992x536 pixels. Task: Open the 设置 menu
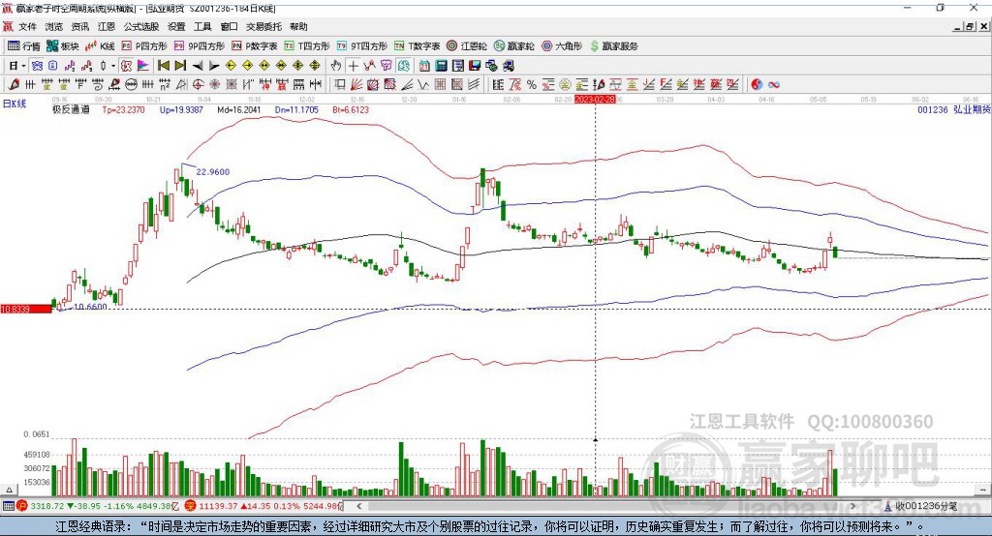coord(176,26)
